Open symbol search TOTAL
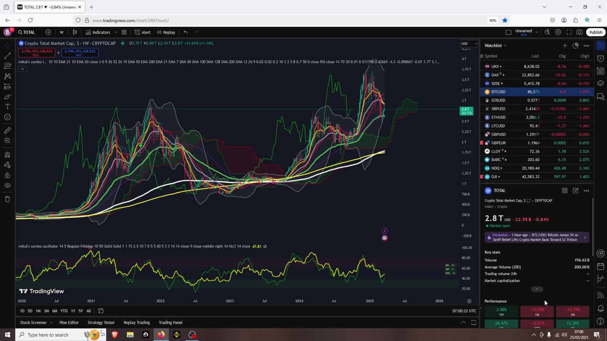 pyautogui.click(x=27, y=32)
